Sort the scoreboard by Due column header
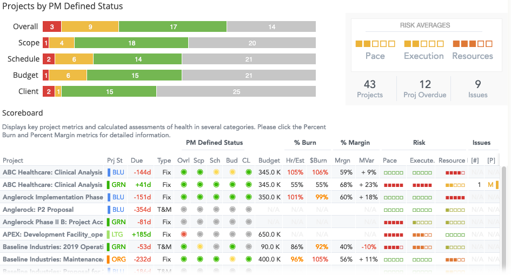This screenshot has width=511, height=275. click(x=137, y=160)
